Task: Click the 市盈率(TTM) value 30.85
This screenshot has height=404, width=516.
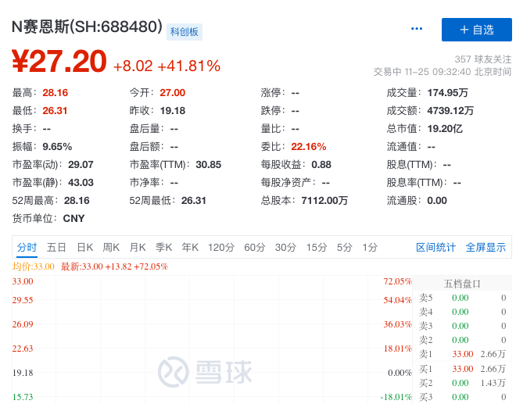Action: [x=208, y=165]
